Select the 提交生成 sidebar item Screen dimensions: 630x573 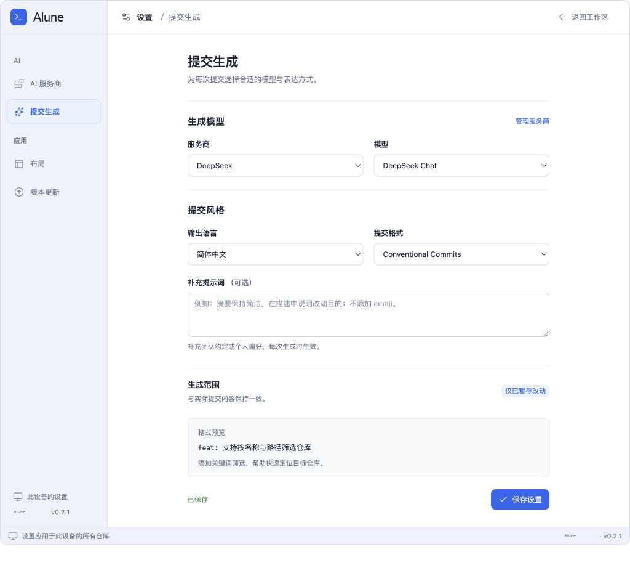coord(54,112)
